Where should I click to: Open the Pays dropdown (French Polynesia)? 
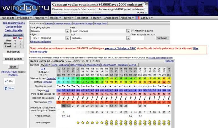(100, 31)
